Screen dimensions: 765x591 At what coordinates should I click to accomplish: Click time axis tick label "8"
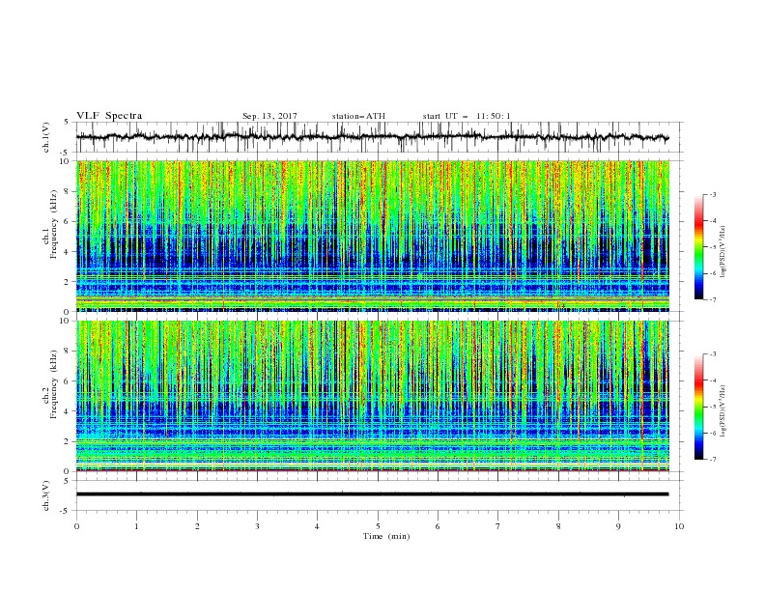[x=558, y=526]
